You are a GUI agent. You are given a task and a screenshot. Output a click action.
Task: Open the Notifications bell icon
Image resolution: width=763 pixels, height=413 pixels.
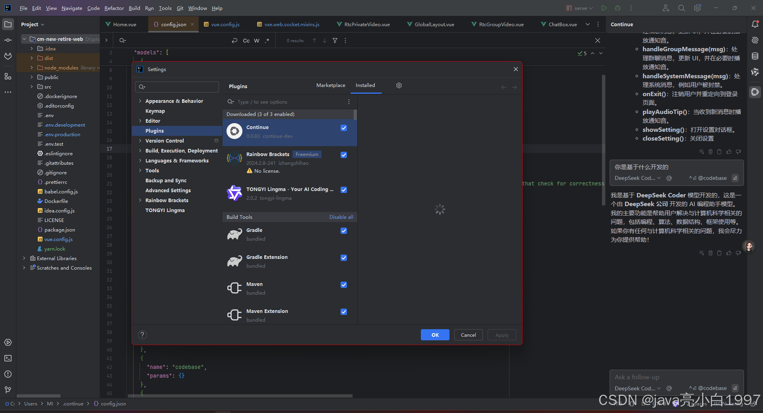click(x=755, y=24)
